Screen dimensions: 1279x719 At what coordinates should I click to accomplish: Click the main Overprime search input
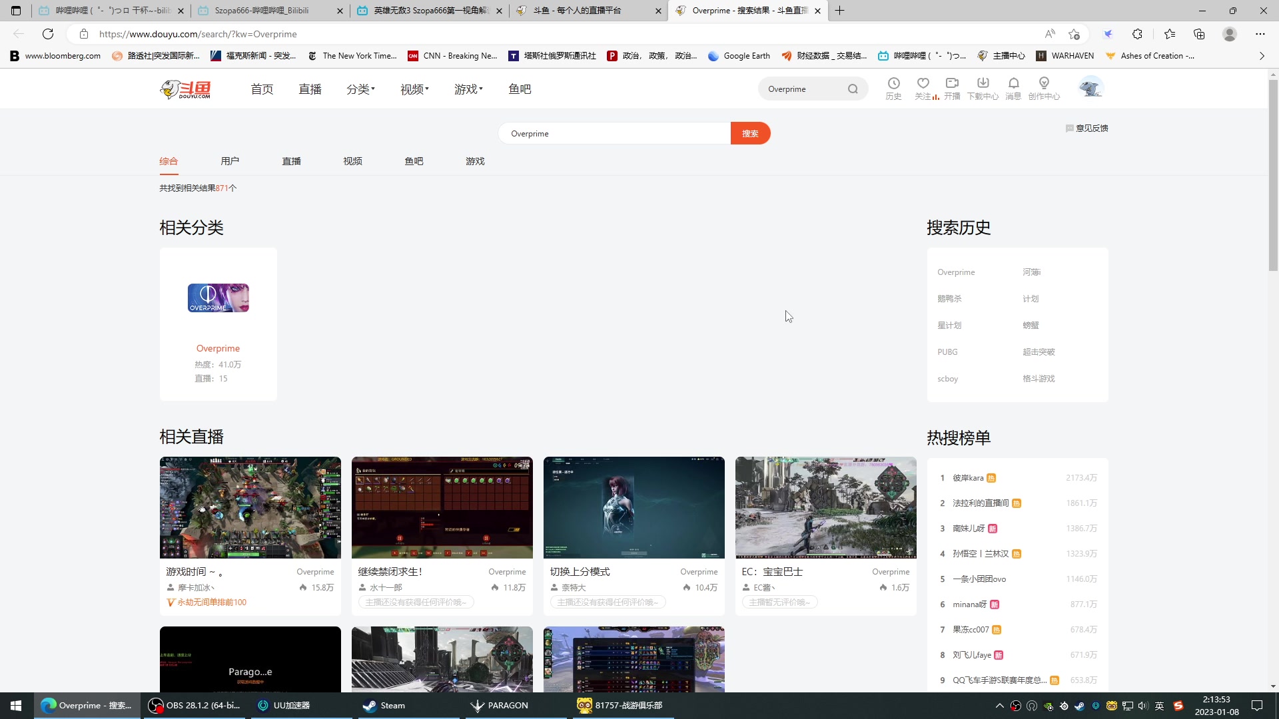614,134
